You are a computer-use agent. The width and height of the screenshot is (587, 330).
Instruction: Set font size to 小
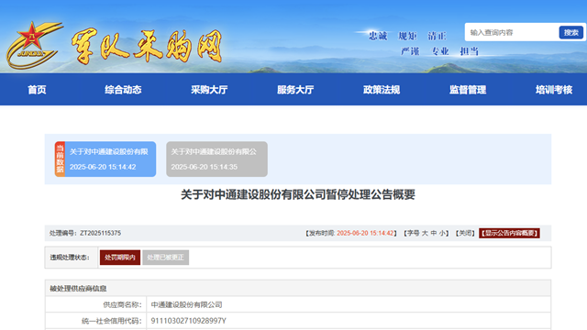[442, 233]
